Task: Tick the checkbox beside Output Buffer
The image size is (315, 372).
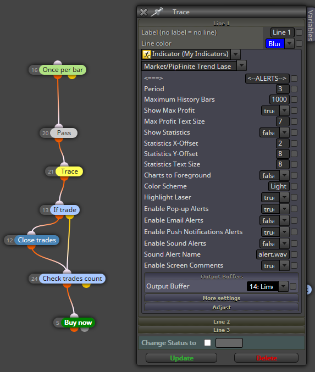Action: 293,286
